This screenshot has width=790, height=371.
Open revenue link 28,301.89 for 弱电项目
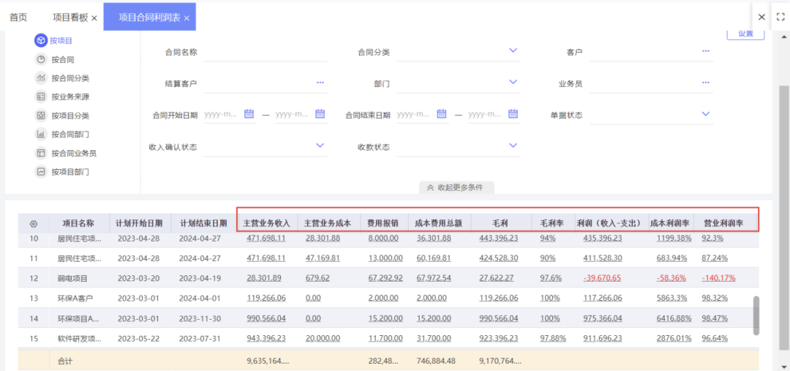pos(264,278)
